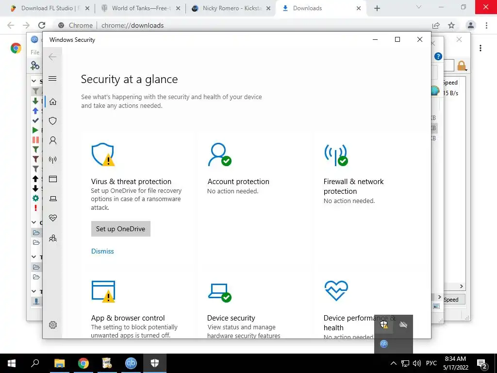
Task: Open Device security laptop icon in sidebar
Action: click(52, 199)
